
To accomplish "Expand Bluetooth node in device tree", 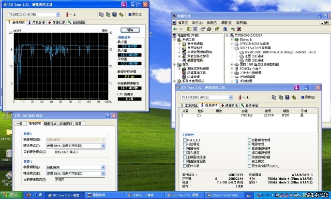I will (x=232, y=39).
